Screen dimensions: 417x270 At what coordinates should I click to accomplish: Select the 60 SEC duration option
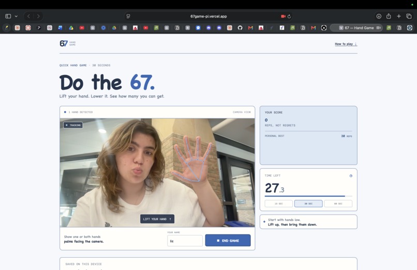(338, 203)
